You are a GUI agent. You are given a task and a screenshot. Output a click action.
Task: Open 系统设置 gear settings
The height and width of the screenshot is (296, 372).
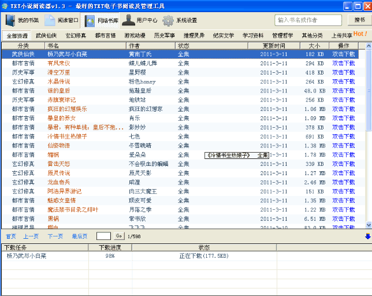pos(180,20)
